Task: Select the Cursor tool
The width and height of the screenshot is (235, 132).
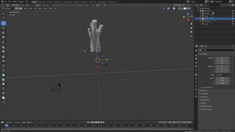Action: [3, 18]
